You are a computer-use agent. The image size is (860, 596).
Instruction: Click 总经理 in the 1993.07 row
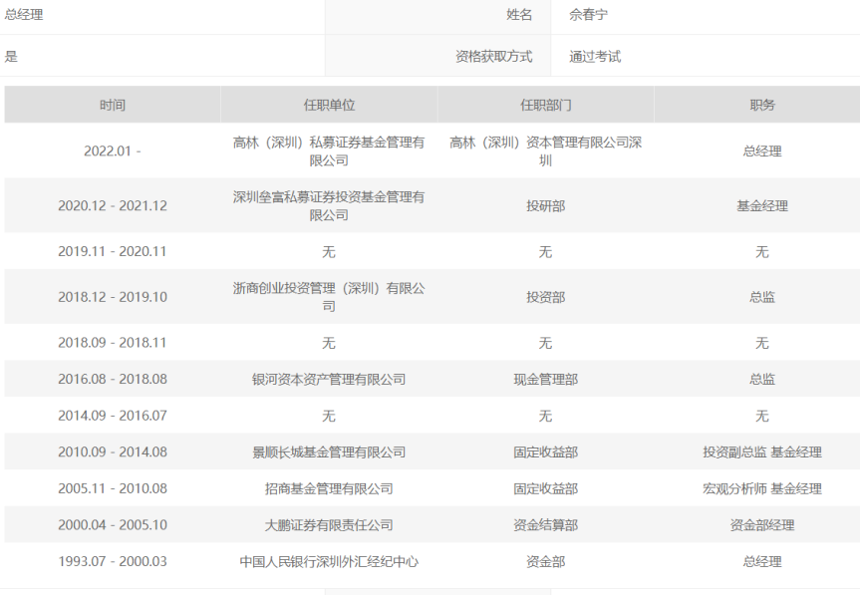762,561
